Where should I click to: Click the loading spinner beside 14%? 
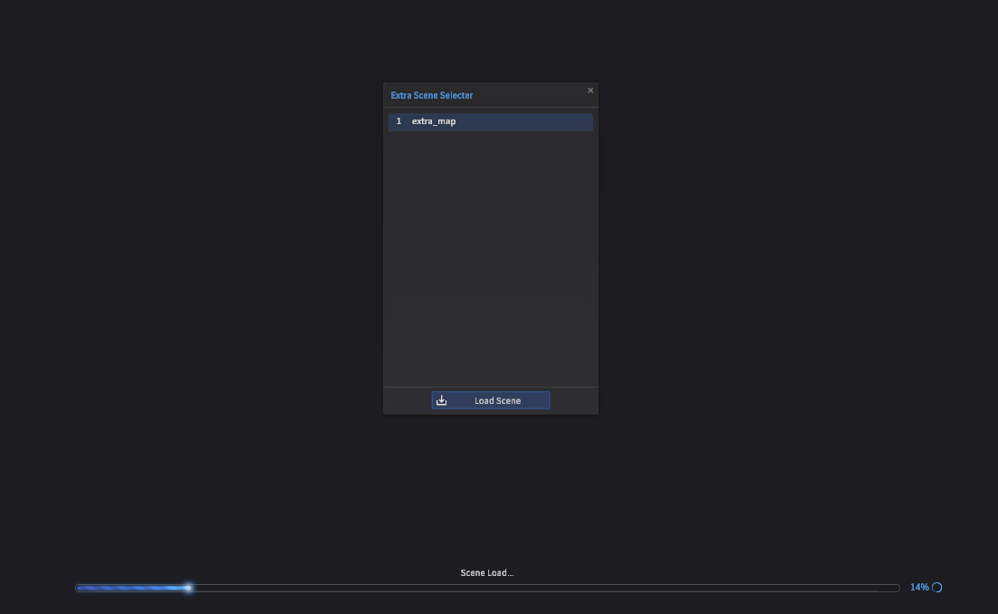[937, 588]
